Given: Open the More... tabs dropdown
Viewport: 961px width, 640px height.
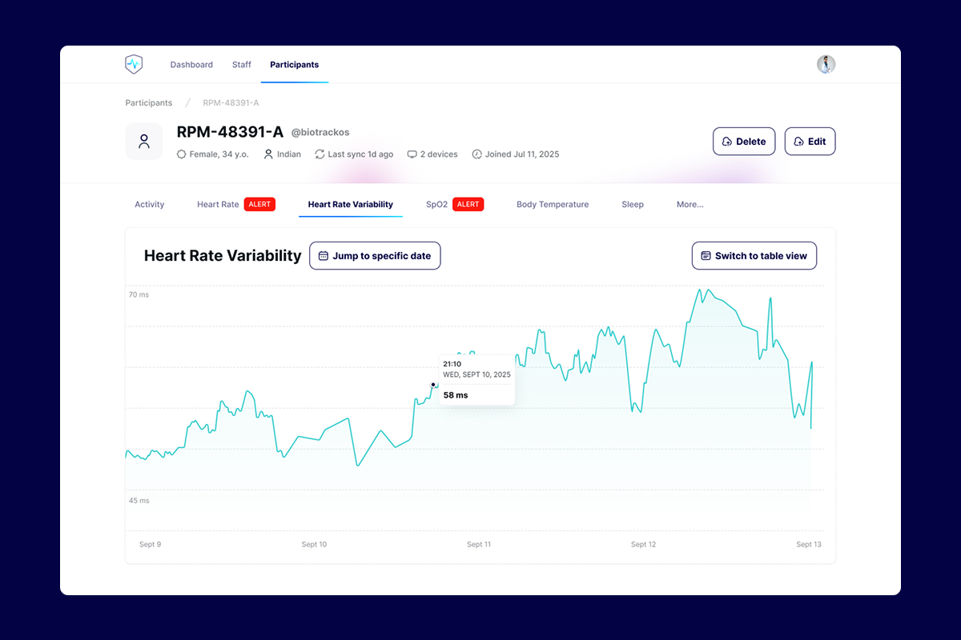Looking at the screenshot, I should click(x=690, y=205).
